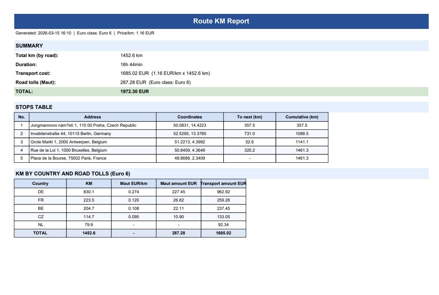This screenshot has width=439, height=295.
Task: Select the Coordinates column header
Action: click(190, 117)
